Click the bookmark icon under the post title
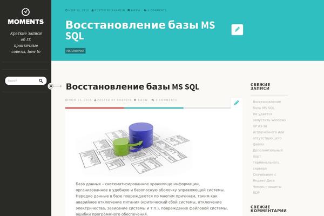 pos(135,100)
